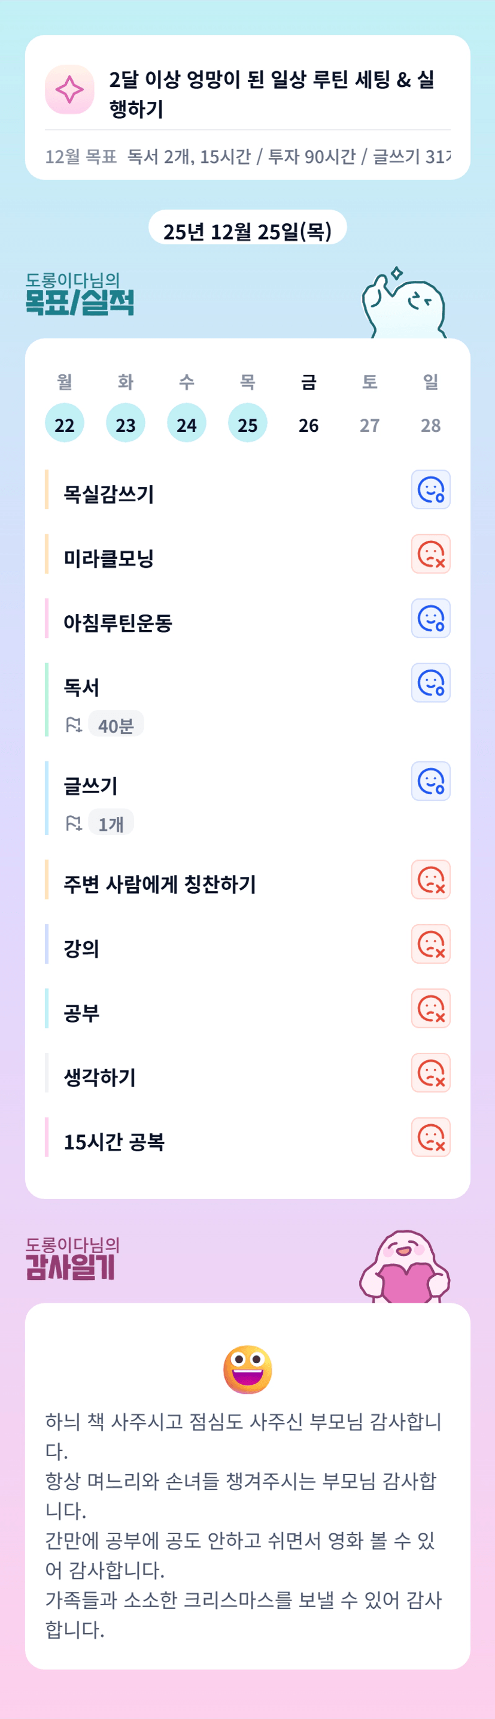Open the 주변 사람에게 칭찬하기 routine item
The width and height of the screenshot is (495, 1719).
coord(160,884)
